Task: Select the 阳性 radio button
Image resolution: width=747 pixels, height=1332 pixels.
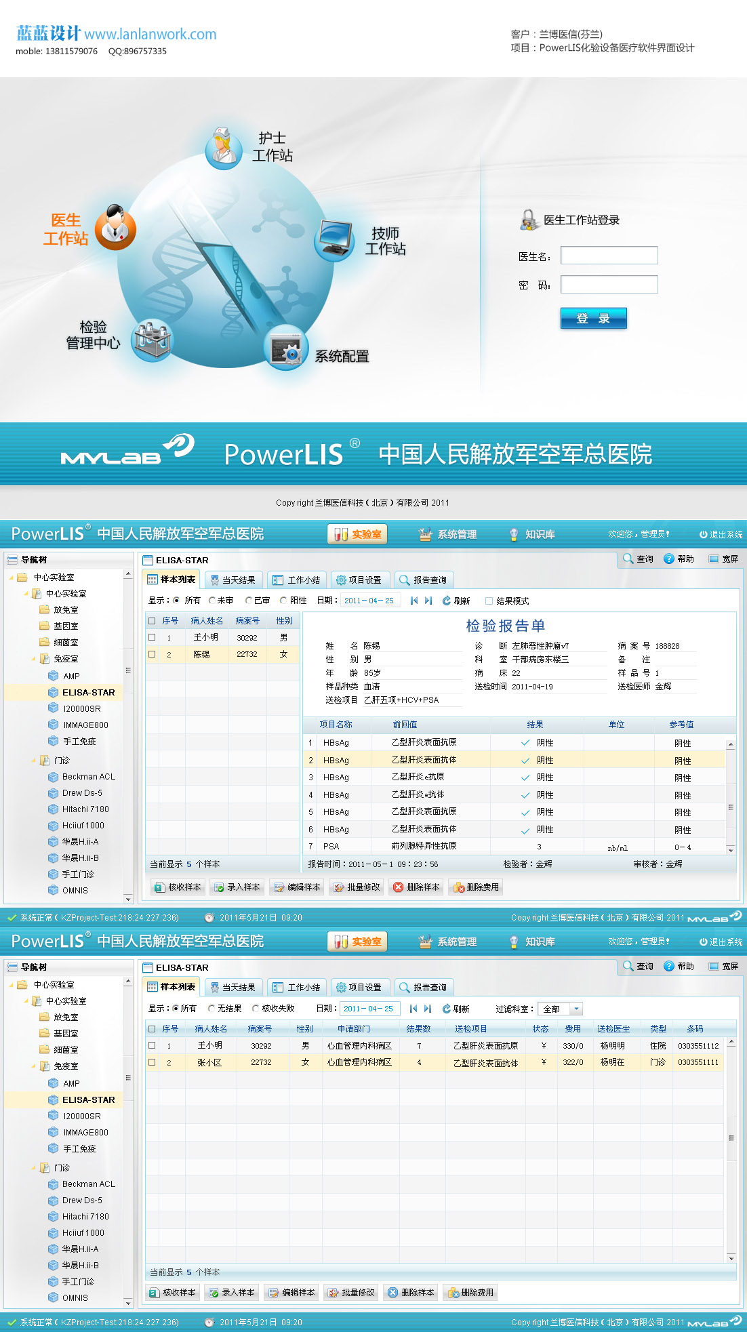Action: [283, 601]
